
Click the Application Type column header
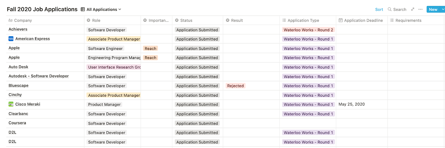coord(308,20)
